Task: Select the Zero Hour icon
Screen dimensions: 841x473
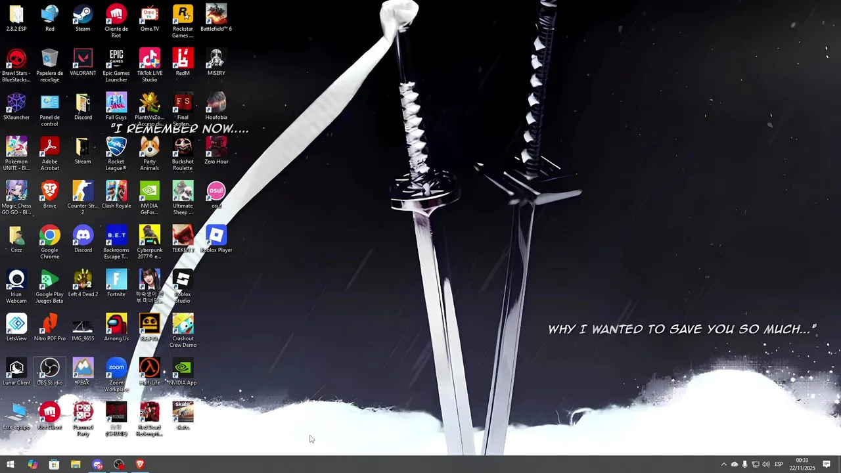Action: click(216, 151)
